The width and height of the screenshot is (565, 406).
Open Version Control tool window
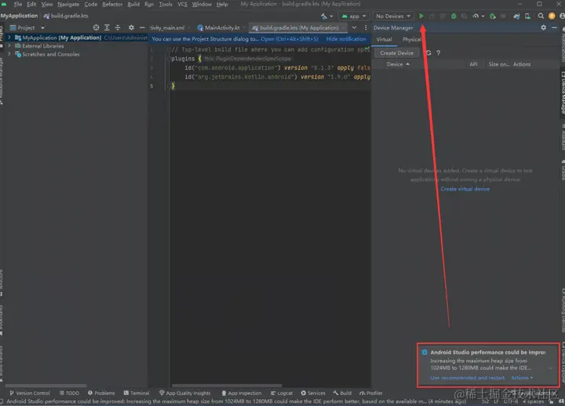[30, 393]
